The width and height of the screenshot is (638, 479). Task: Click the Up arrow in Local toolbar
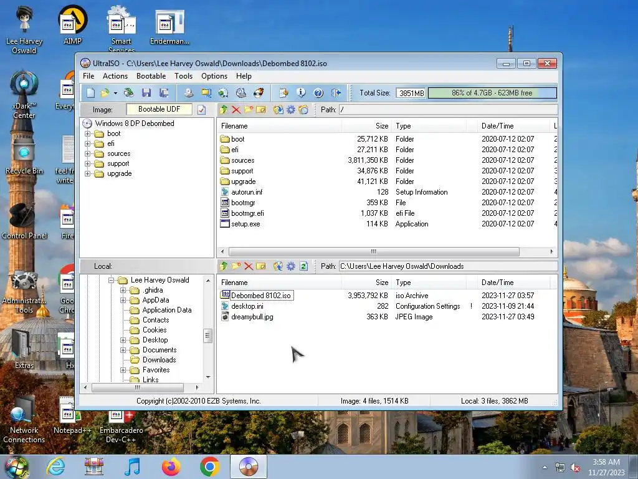224,266
